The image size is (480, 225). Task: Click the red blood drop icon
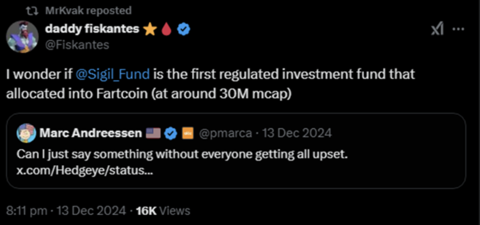coord(166,29)
